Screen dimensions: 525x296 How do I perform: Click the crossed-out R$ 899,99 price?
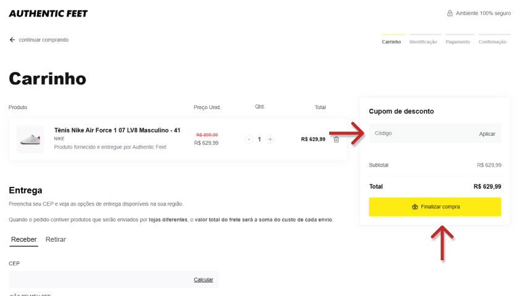click(x=207, y=135)
